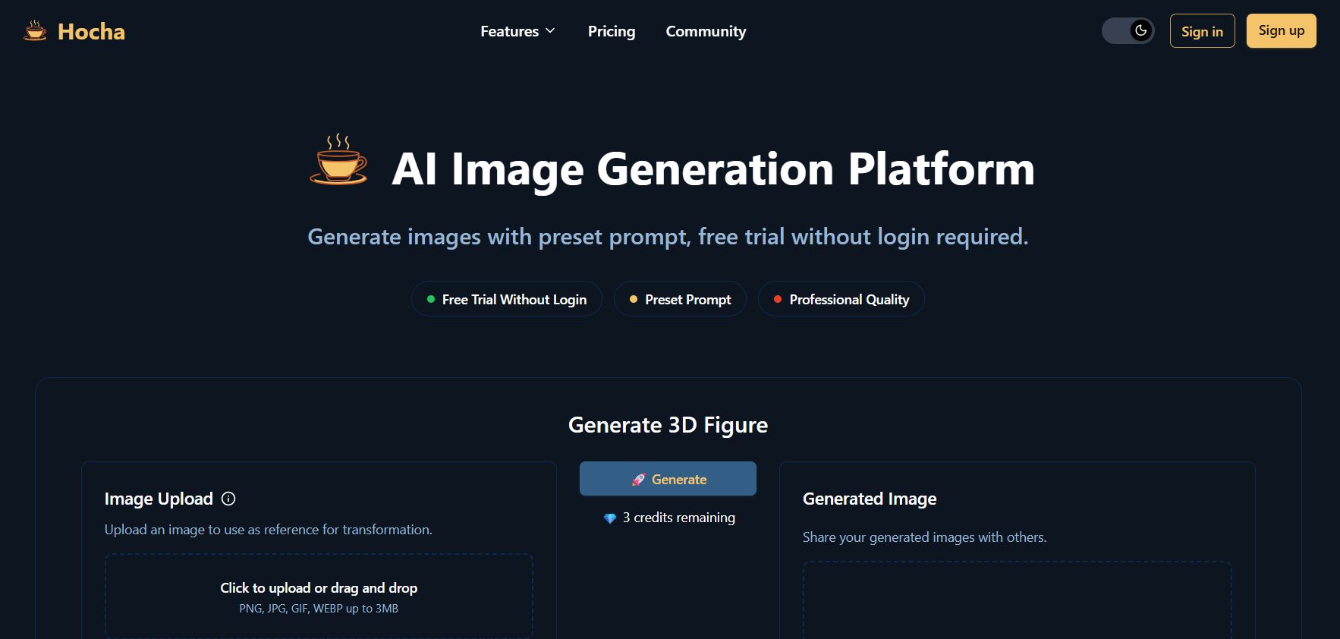Go to the Community page
Image resolution: width=1340 pixels, height=639 pixels.
point(706,31)
